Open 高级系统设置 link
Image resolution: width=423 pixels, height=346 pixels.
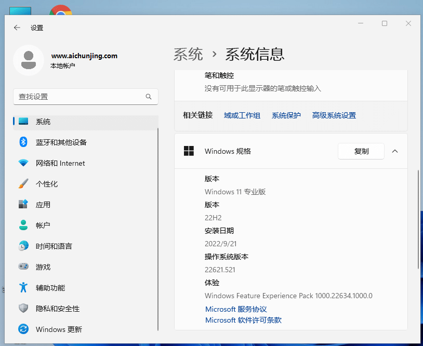pos(334,115)
